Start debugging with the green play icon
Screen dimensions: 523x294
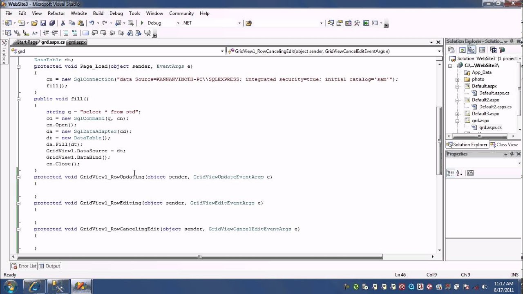142,23
